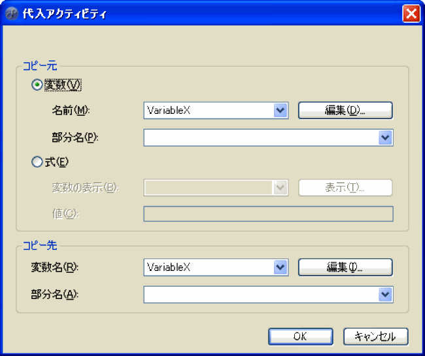
Task: Click the コピー元 group title
Action: pyautogui.click(x=40, y=66)
